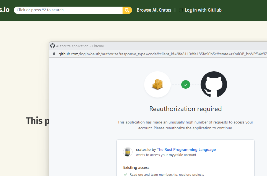Click the Reauthorization required heading

(185, 109)
